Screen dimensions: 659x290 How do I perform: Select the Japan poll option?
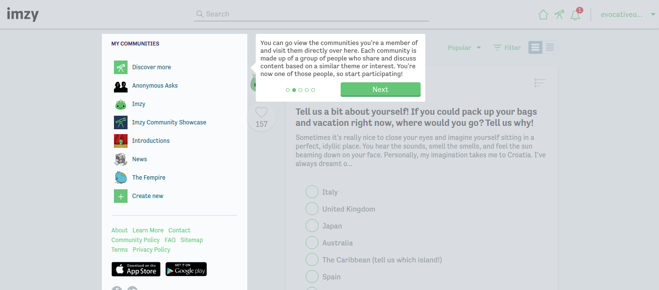pos(312,226)
